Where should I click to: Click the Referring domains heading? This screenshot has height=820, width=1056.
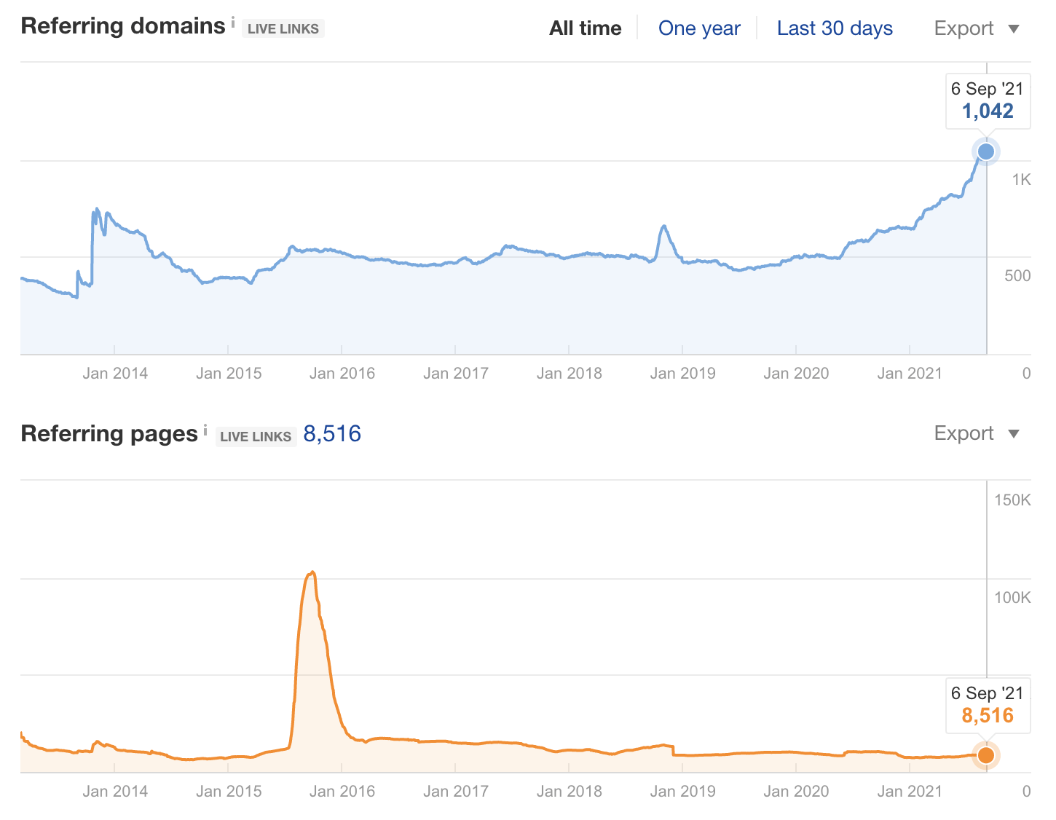123,26
